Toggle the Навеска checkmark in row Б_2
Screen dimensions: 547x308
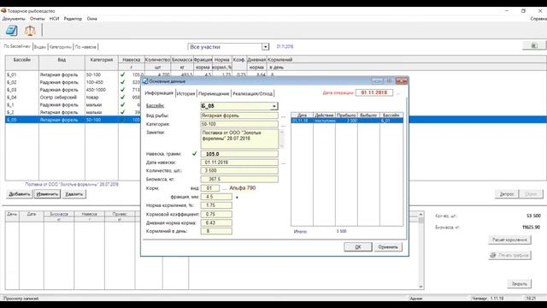coord(122,112)
